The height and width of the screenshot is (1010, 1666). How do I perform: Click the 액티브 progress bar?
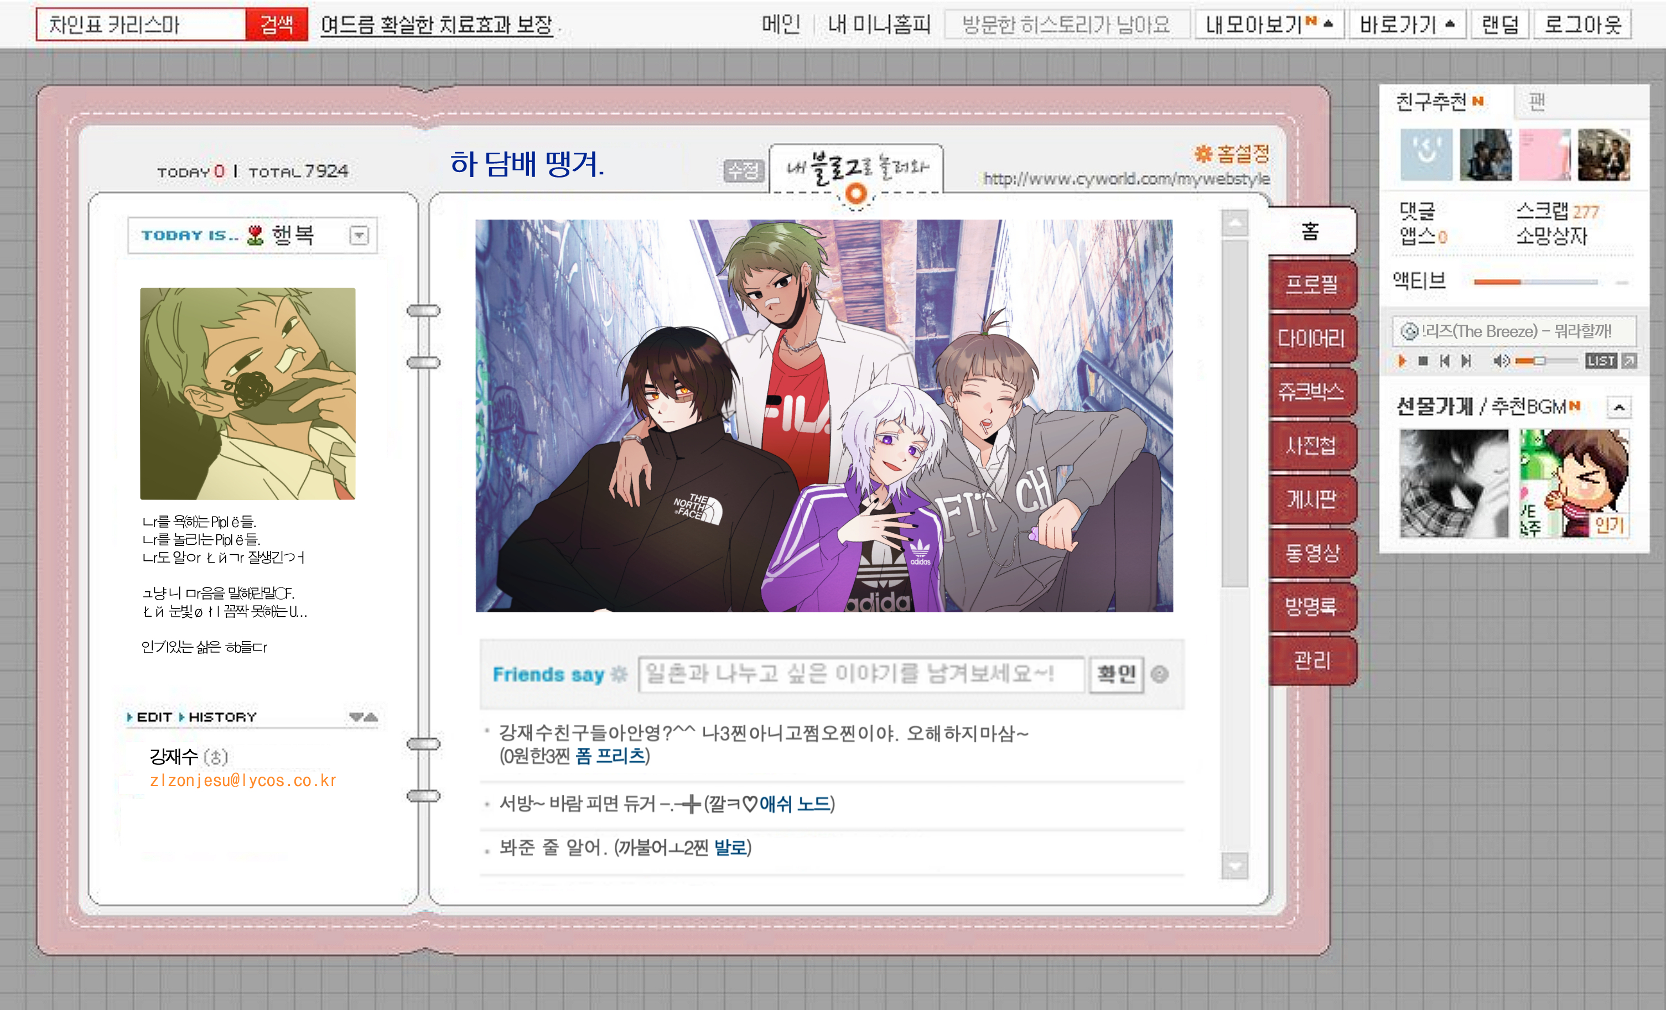pyautogui.click(x=1535, y=281)
